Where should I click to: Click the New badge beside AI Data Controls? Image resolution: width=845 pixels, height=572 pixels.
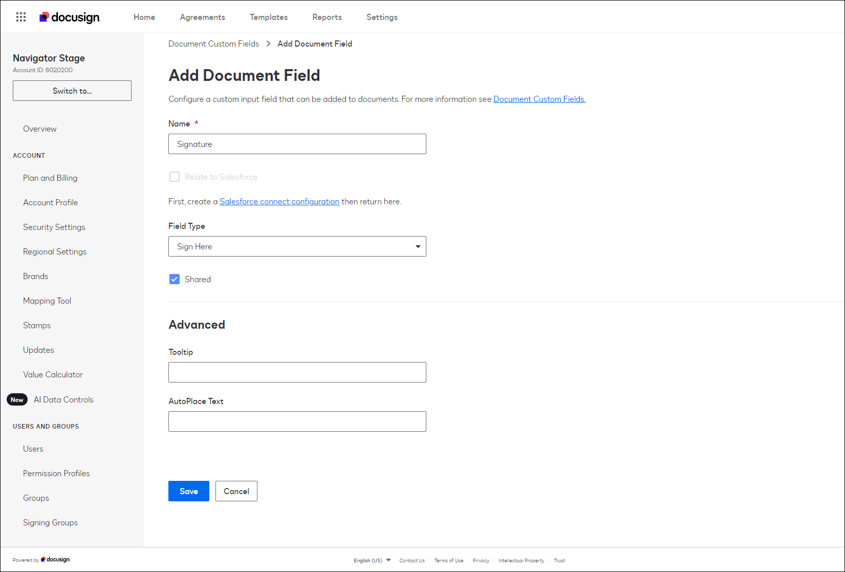pyautogui.click(x=17, y=400)
